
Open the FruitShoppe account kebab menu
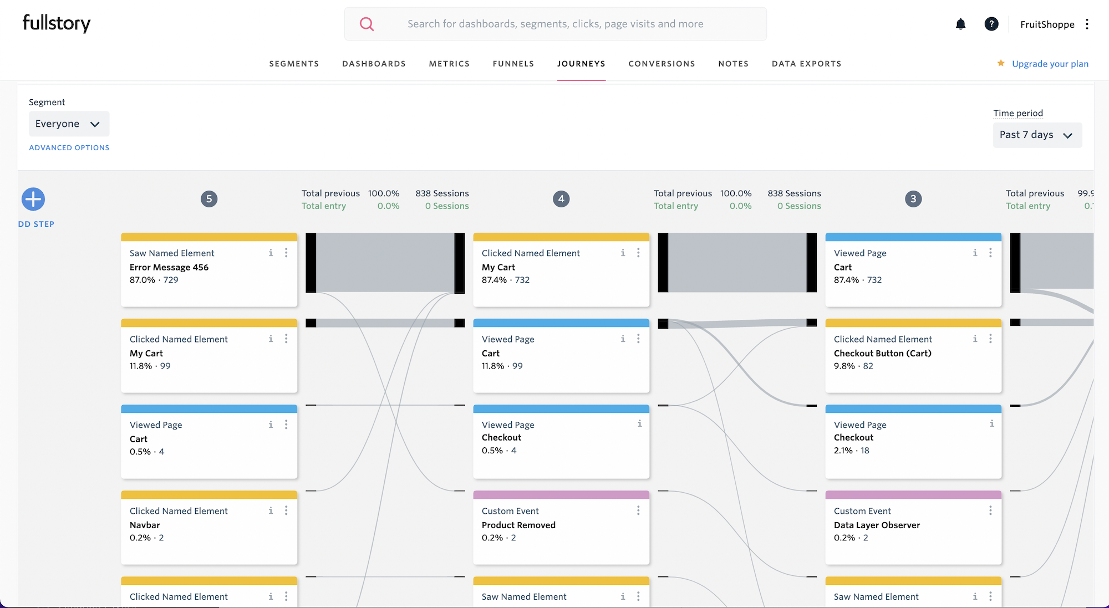tap(1087, 24)
